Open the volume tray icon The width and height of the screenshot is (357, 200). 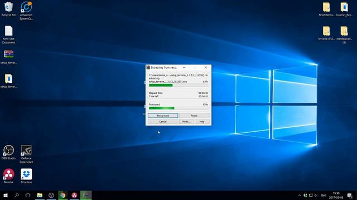tap(316, 196)
